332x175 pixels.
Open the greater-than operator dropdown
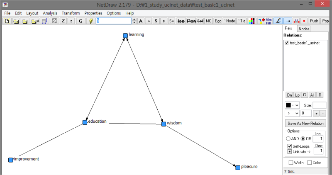[x=292, y=114]
